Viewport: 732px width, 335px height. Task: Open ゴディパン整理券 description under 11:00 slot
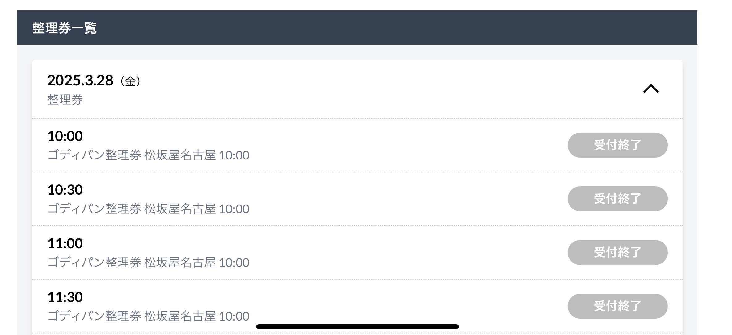click(148, 263)
